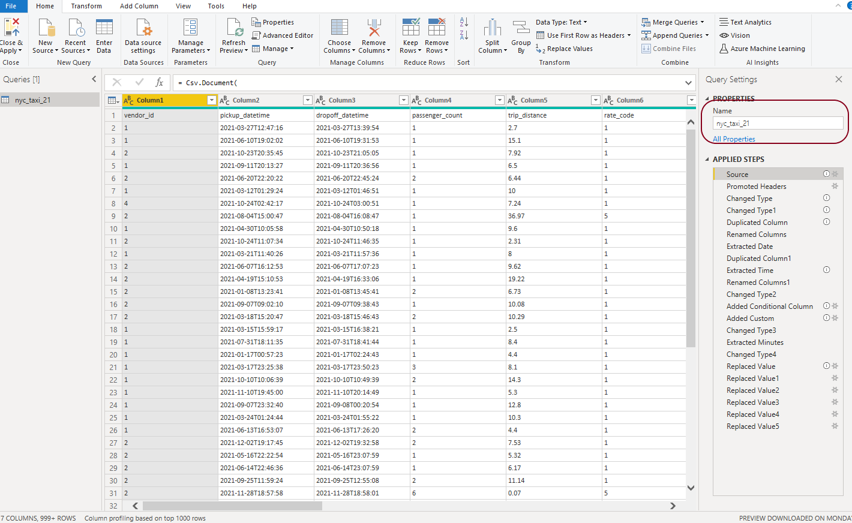Click the query Name input field
The height and width of the screenshot is (523, 852).
(778, 124)
